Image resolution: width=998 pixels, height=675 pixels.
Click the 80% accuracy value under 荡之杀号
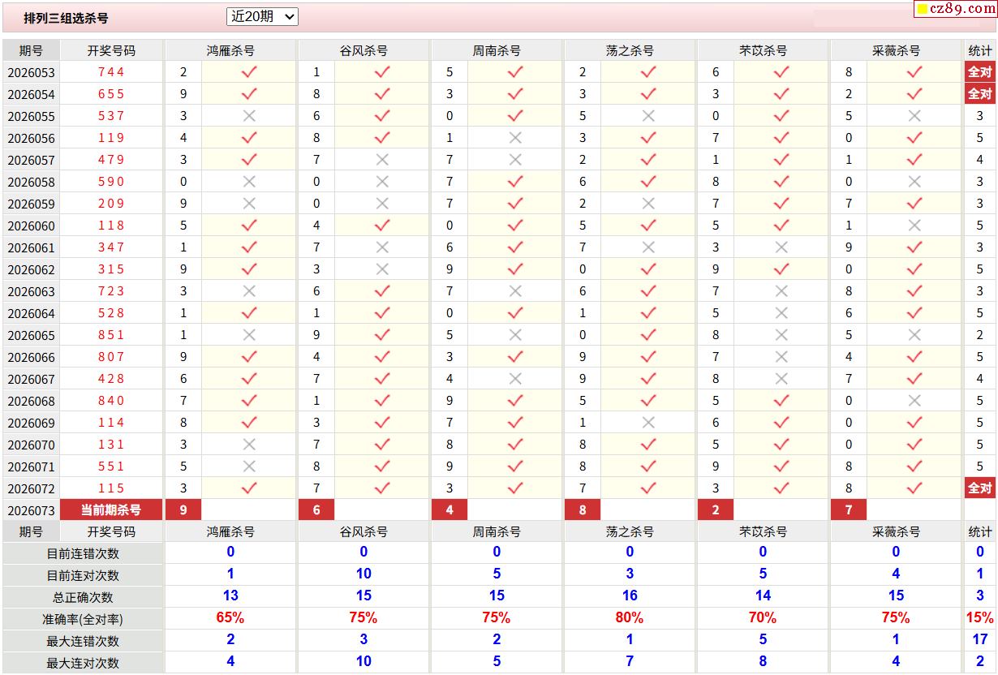pyautogui.click(x=630, y=617)
